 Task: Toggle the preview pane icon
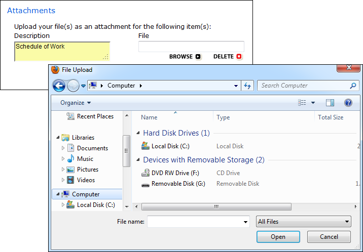click(330, 103)
